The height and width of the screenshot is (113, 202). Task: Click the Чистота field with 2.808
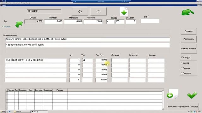click(x=93, y=22)
